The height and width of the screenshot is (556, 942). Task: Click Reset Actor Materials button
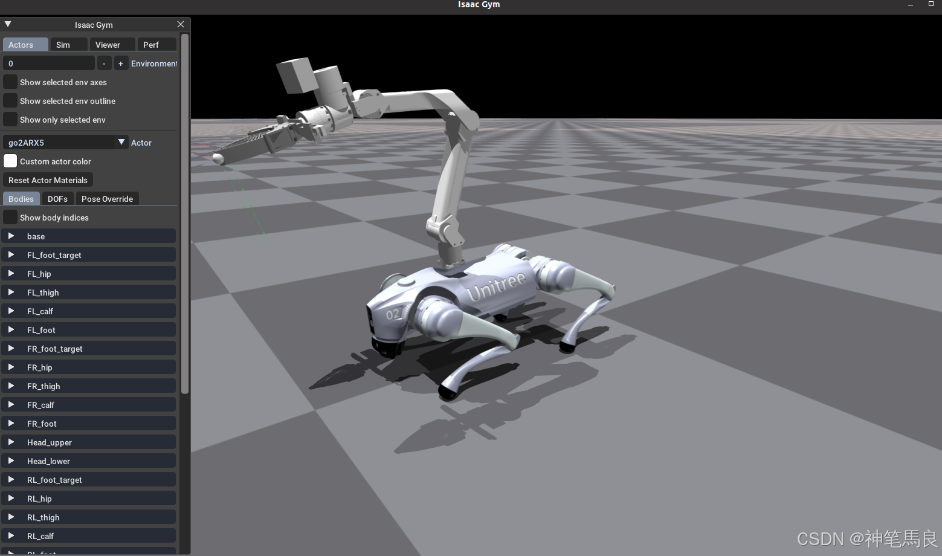pos(48,180)
